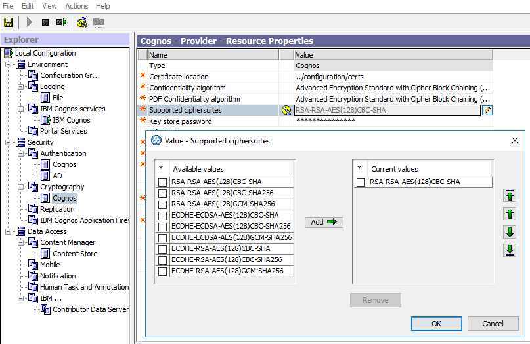Click the Replication node icon
The image size is (530, 344).
[x=33, y=209]
